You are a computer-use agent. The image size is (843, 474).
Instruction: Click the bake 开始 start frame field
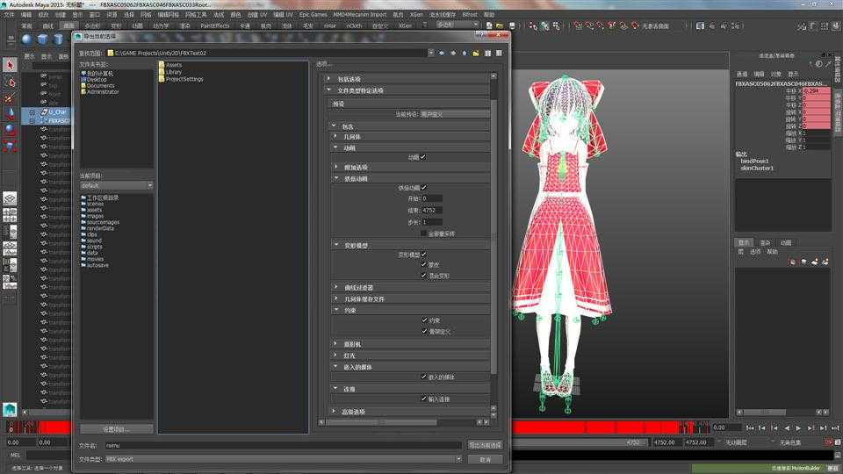point(432,199)
